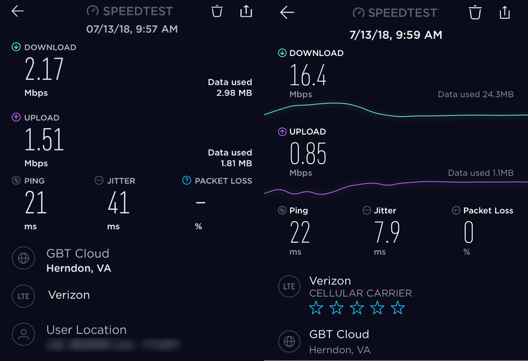Tap the left purple upload arrow icon
Image resolution: width=528 pixels, height=361 pixels.
[16, 117]
